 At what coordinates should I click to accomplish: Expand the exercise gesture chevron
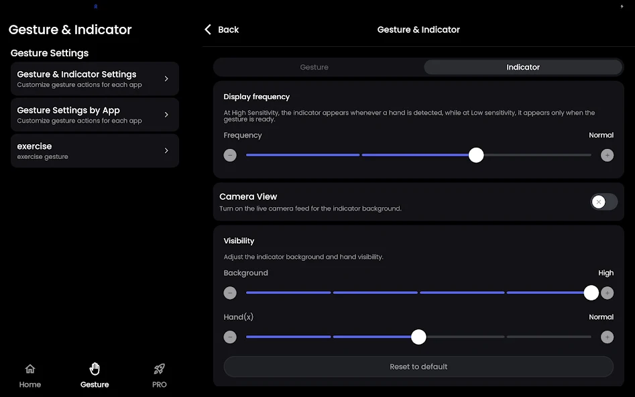point(166,151)
